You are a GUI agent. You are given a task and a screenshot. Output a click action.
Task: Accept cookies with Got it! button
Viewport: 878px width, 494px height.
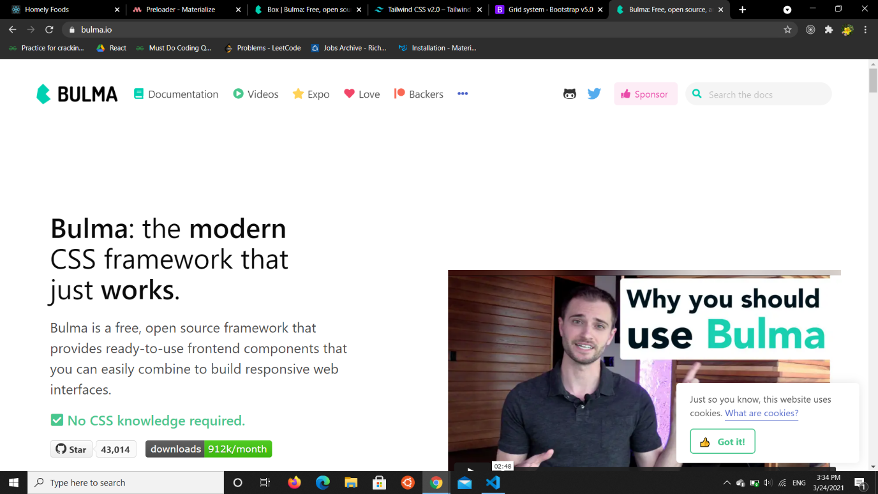(722, 442)
